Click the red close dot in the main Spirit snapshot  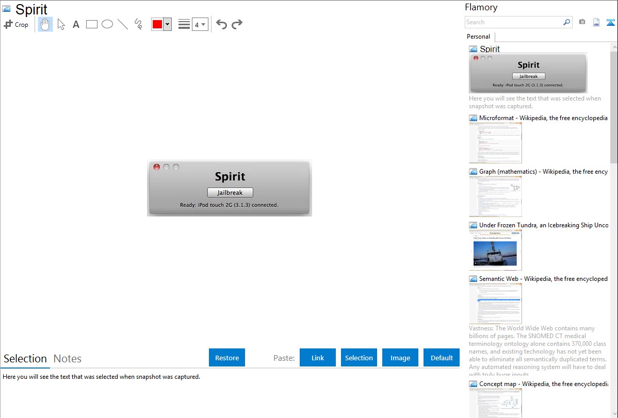pos(156,167)
